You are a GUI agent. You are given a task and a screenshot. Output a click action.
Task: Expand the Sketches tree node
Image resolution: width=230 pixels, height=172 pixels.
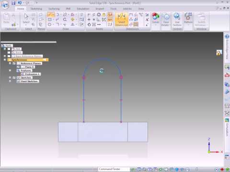coord(10,77)
